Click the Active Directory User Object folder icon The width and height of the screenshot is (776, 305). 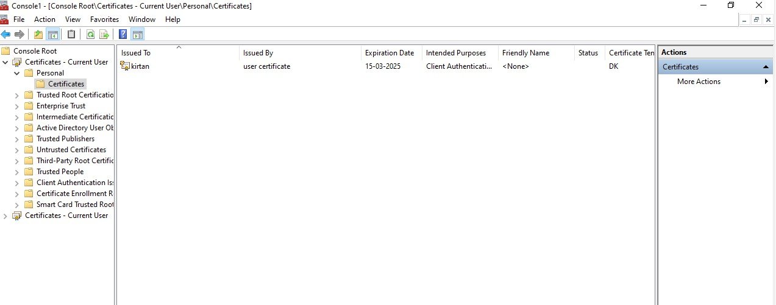(x=29, y=128)
